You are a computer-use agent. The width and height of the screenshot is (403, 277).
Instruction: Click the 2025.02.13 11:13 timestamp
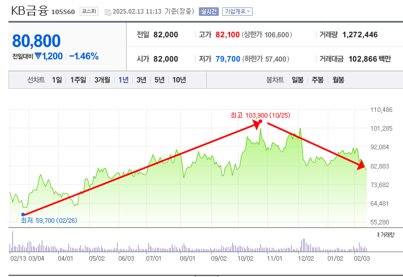[137, 11]
